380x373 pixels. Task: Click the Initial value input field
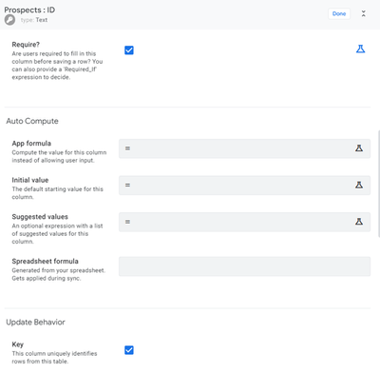pos(244,186)
